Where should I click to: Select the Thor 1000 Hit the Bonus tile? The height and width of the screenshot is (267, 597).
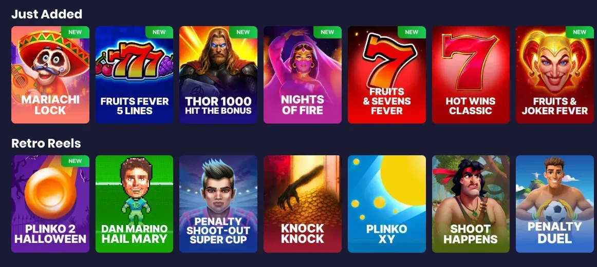point(218,75)
